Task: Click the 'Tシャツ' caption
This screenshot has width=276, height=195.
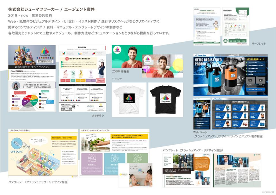Action: click(117, 79)
